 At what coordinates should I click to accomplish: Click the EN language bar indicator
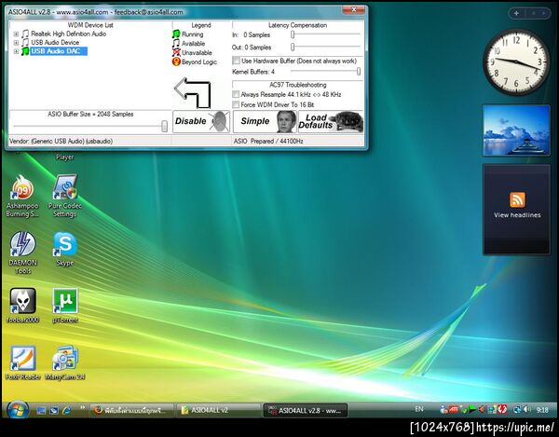point(419,409)
